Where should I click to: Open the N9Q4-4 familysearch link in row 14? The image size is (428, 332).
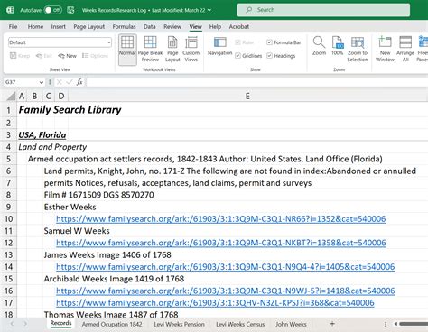click(x=226, y=267)
